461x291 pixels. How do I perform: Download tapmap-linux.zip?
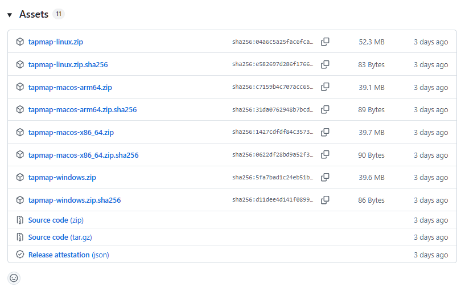point(56,42)
